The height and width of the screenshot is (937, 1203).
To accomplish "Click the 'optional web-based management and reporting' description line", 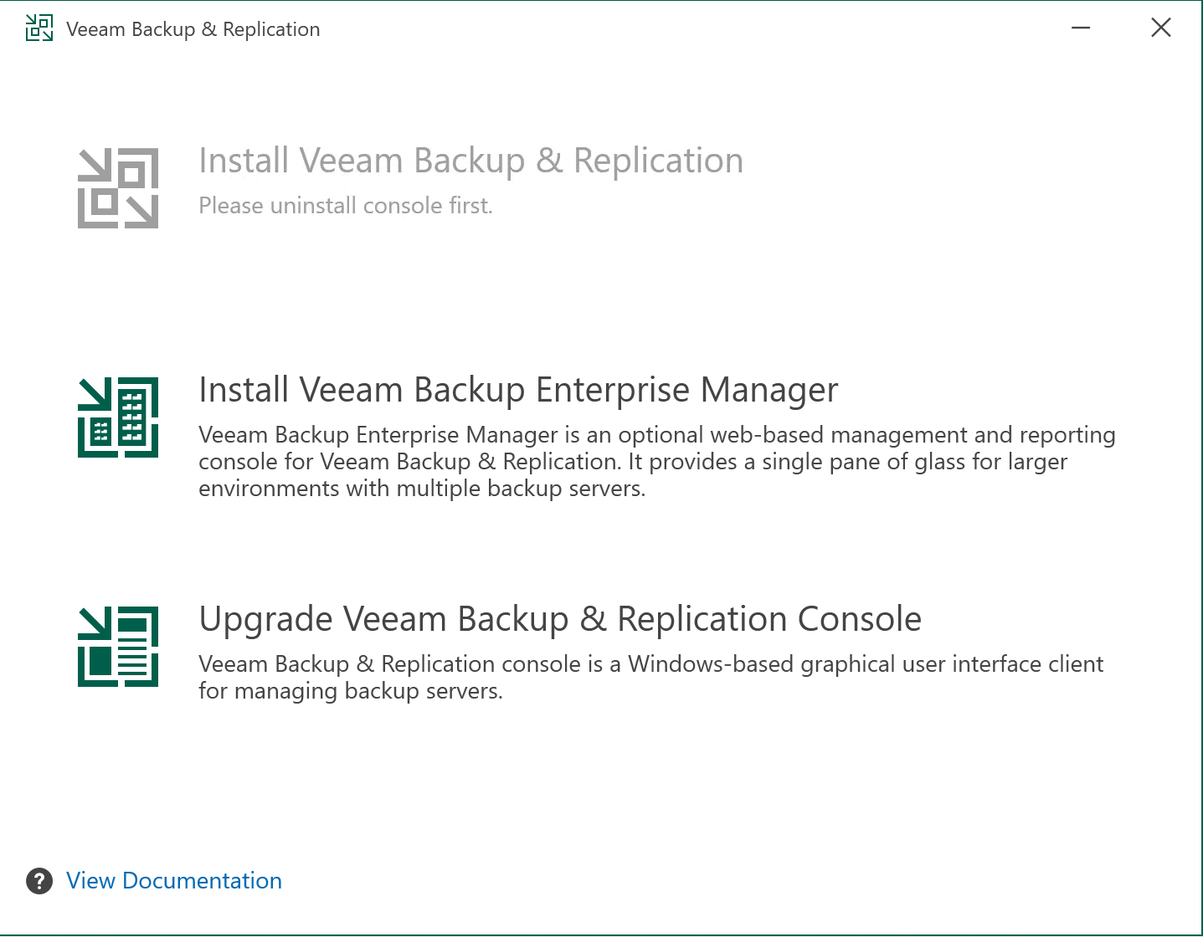I will (656, 435).
